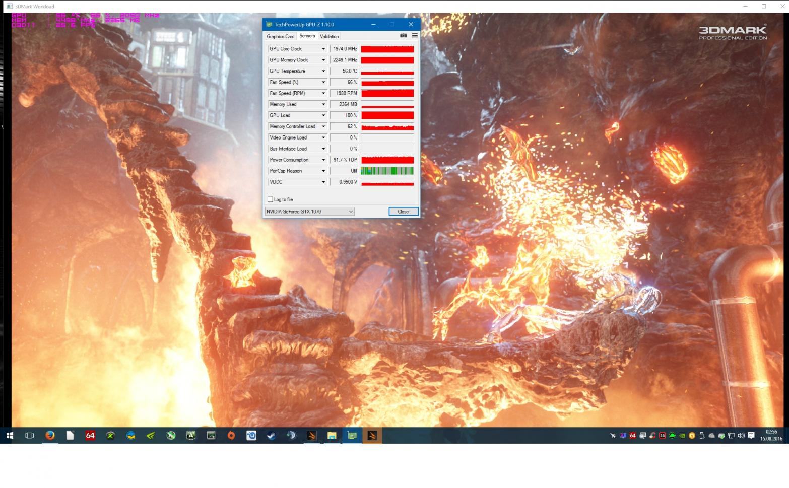Click the airplane mode tray icon
Viewport: 789px width, 488px height.
point(613,436)
